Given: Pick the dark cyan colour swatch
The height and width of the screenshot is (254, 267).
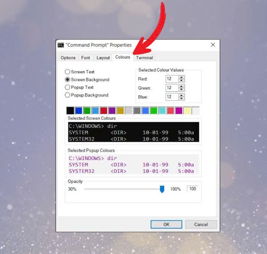Looking at the screenshot, I should coord(95,111).
